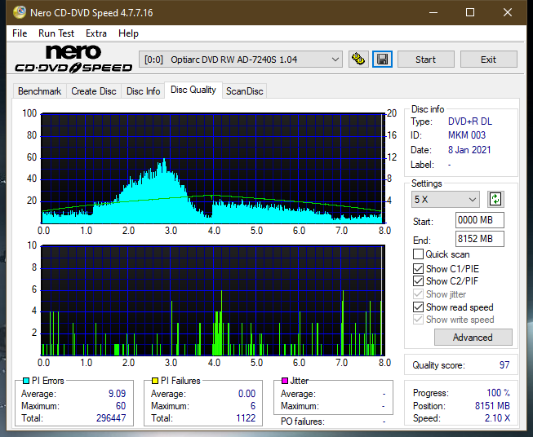
Task: Click the cyan PI Errors color swatch
Action: [x=26, y=381]
